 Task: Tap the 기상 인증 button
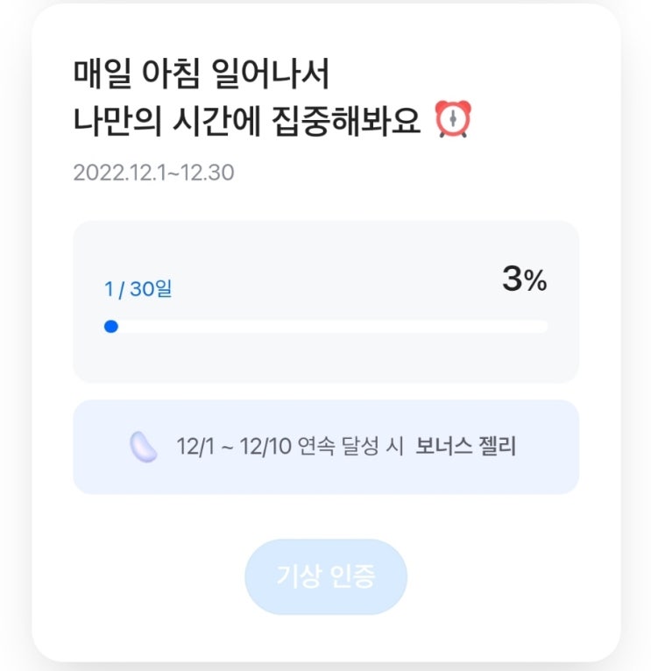pos(326,576)
